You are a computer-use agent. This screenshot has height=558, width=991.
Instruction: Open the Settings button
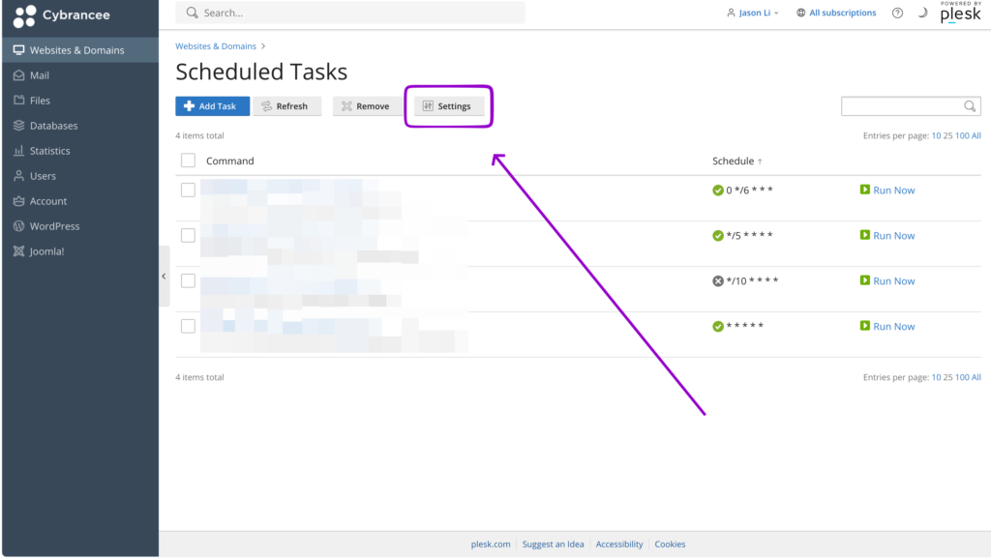(449, 106)
